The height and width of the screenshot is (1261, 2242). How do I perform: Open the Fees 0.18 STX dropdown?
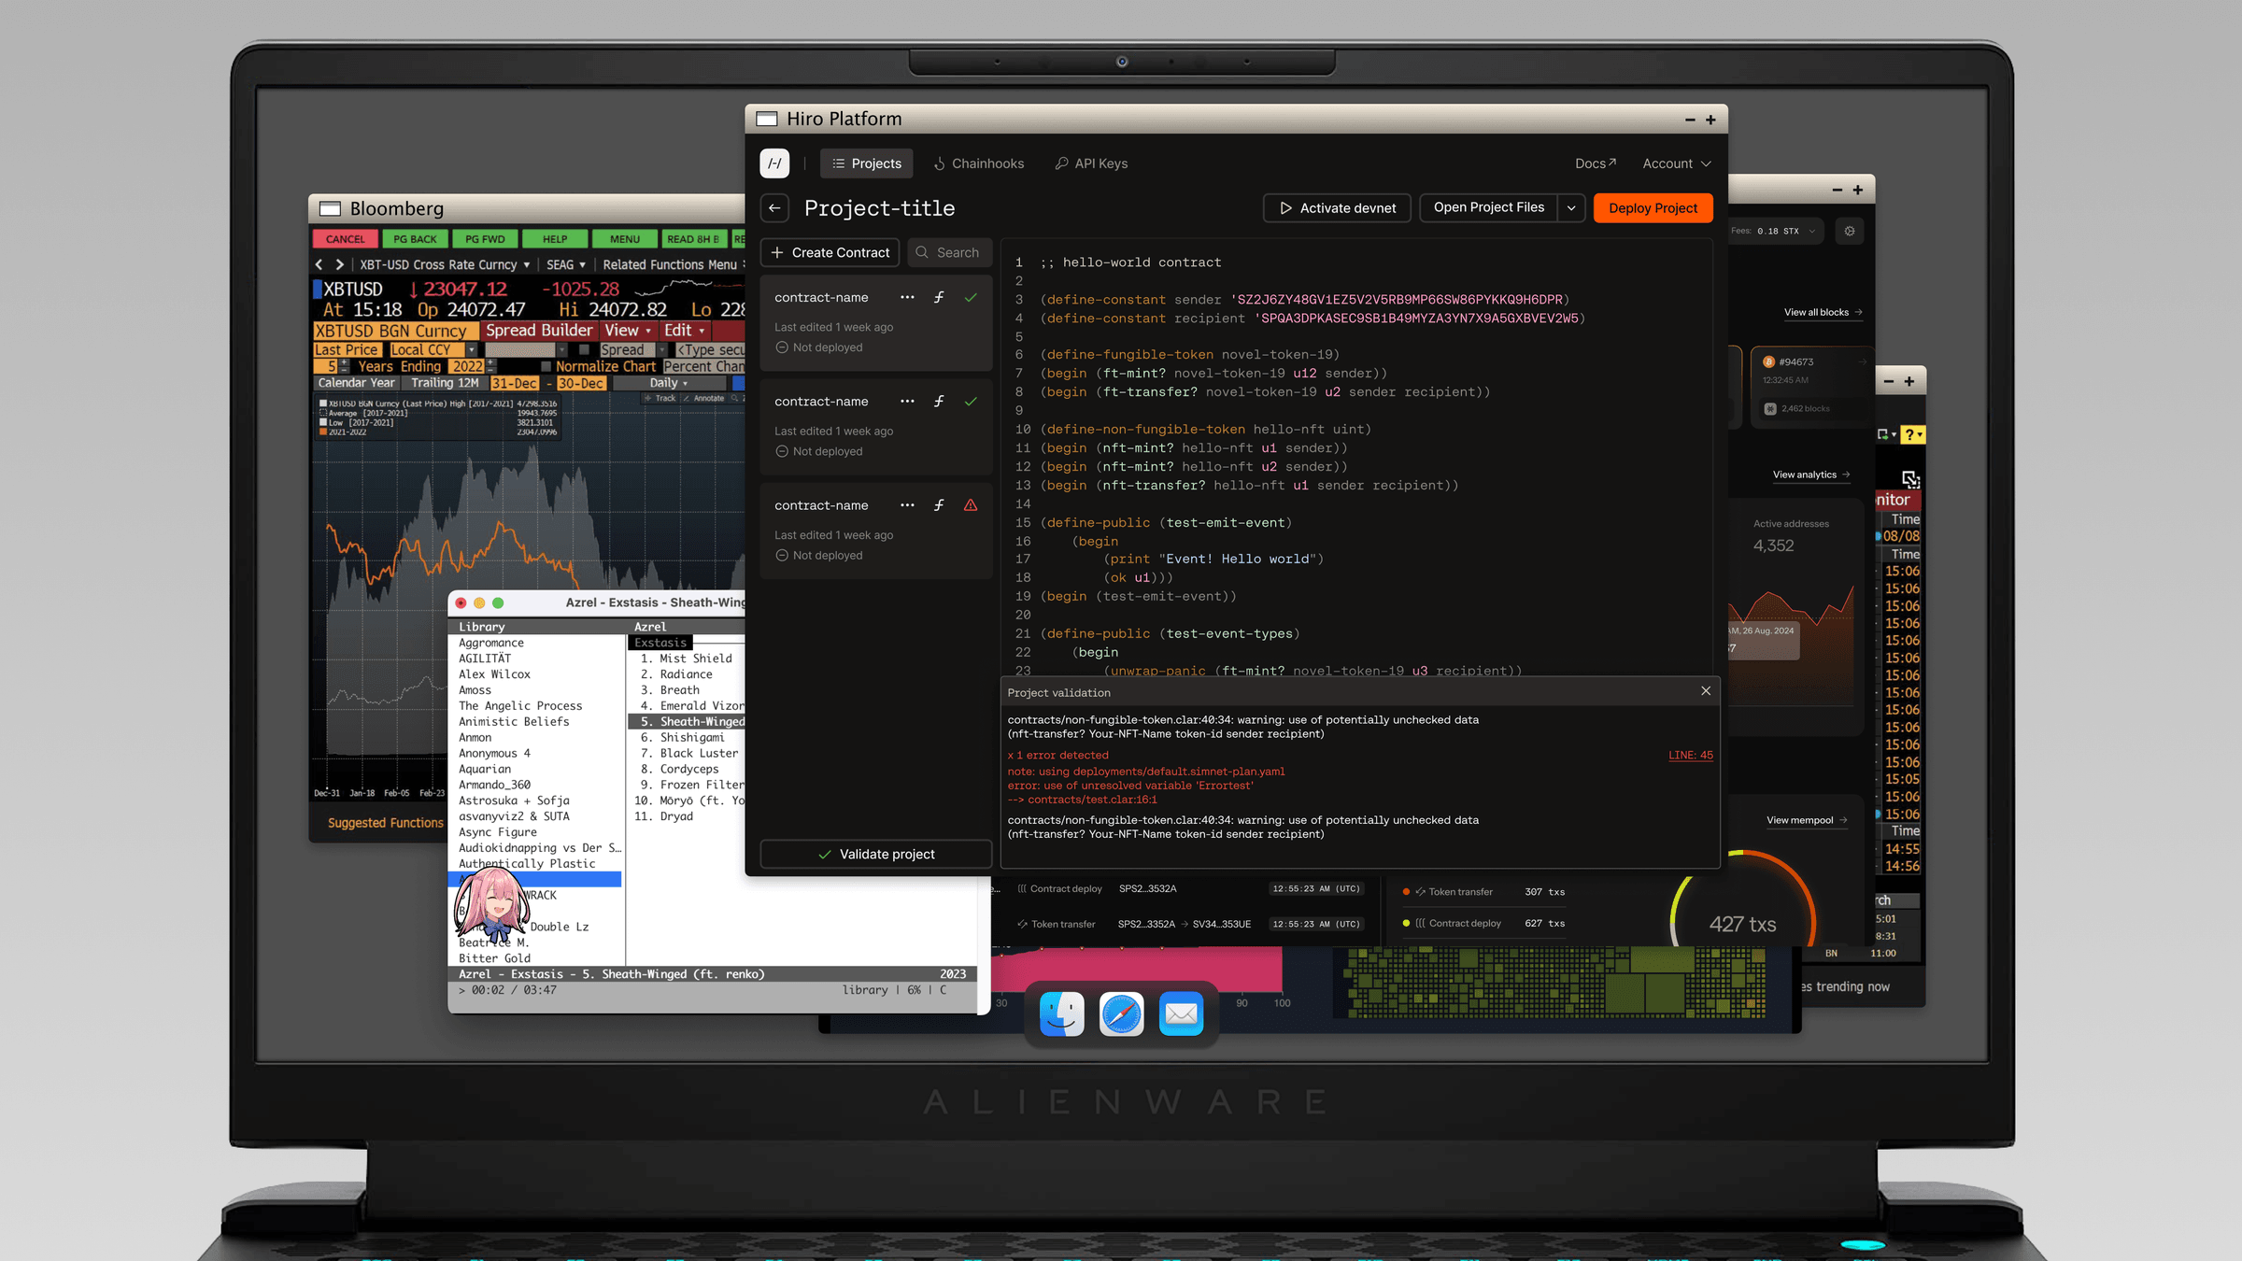(x=1773, y=231)
